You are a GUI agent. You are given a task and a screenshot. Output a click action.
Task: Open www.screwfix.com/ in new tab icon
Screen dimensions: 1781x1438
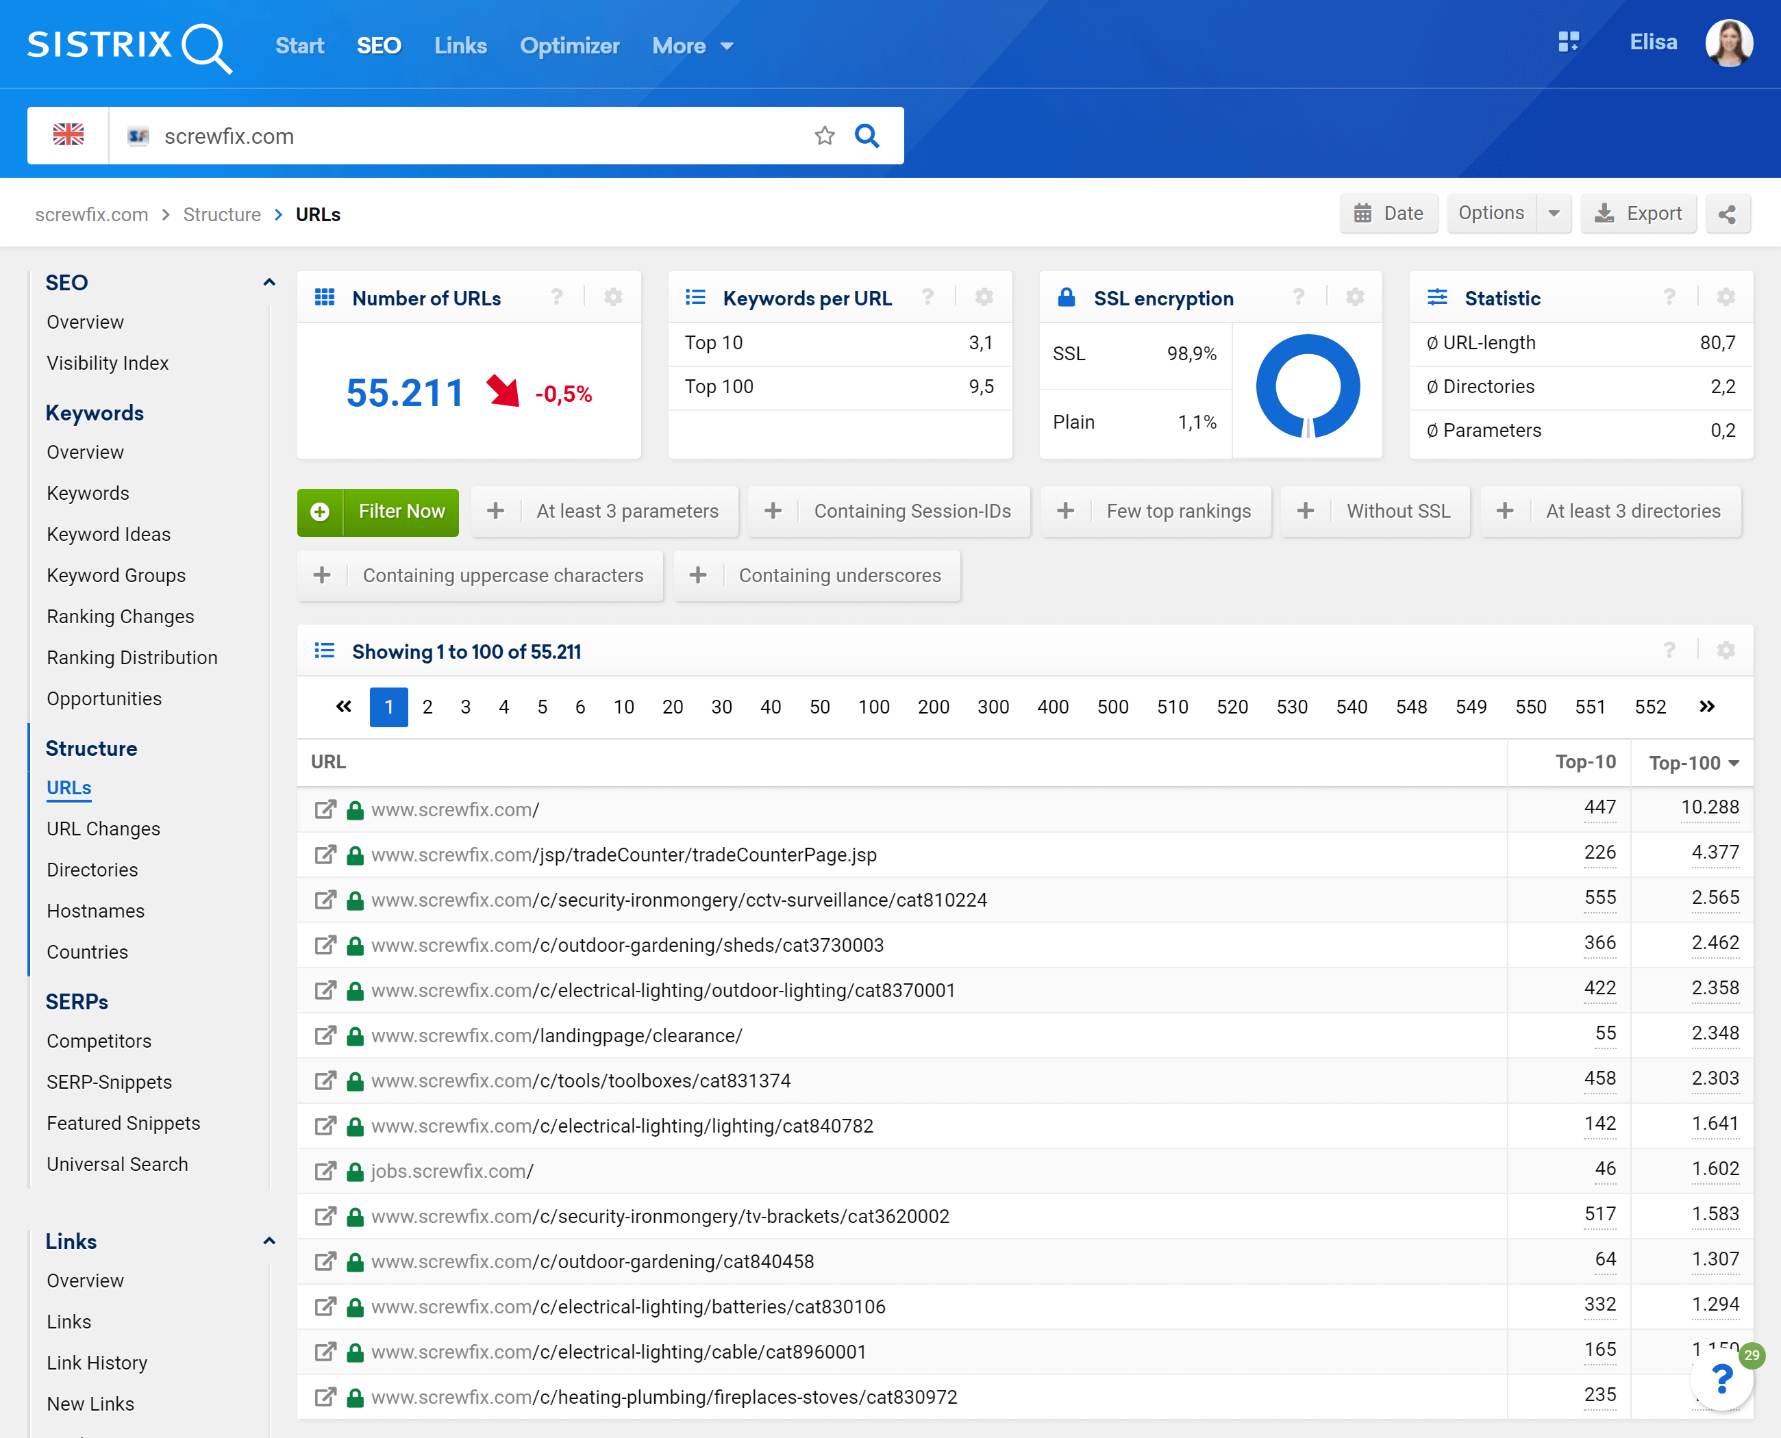(325, 809)
